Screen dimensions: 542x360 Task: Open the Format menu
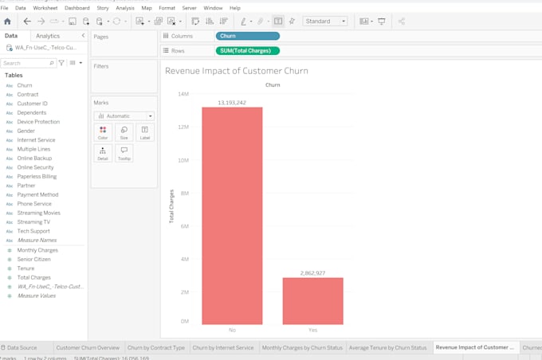click(x=167, y=8)
